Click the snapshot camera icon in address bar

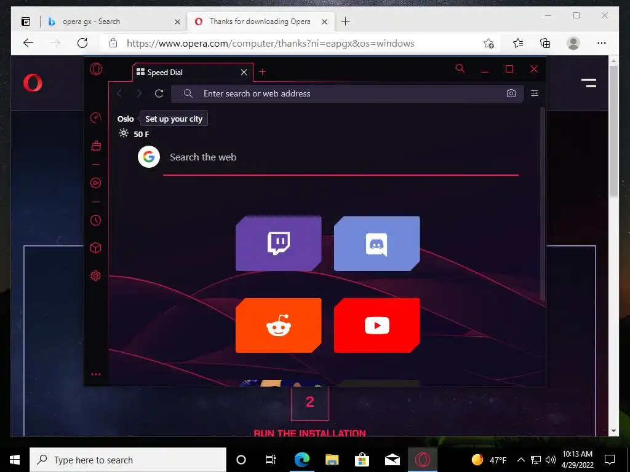(511, 93)
